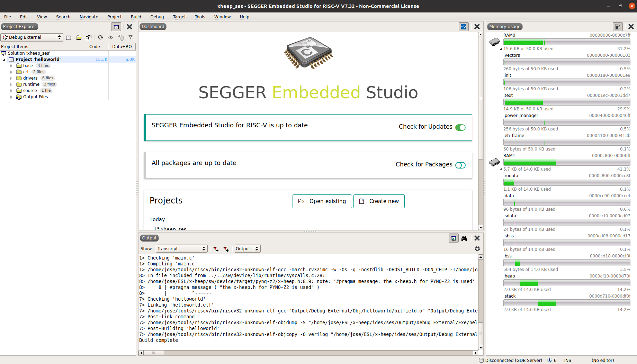Click the Project Explorer panel toggle icon
Screen dimensions: 637x364
coord(116,27)
